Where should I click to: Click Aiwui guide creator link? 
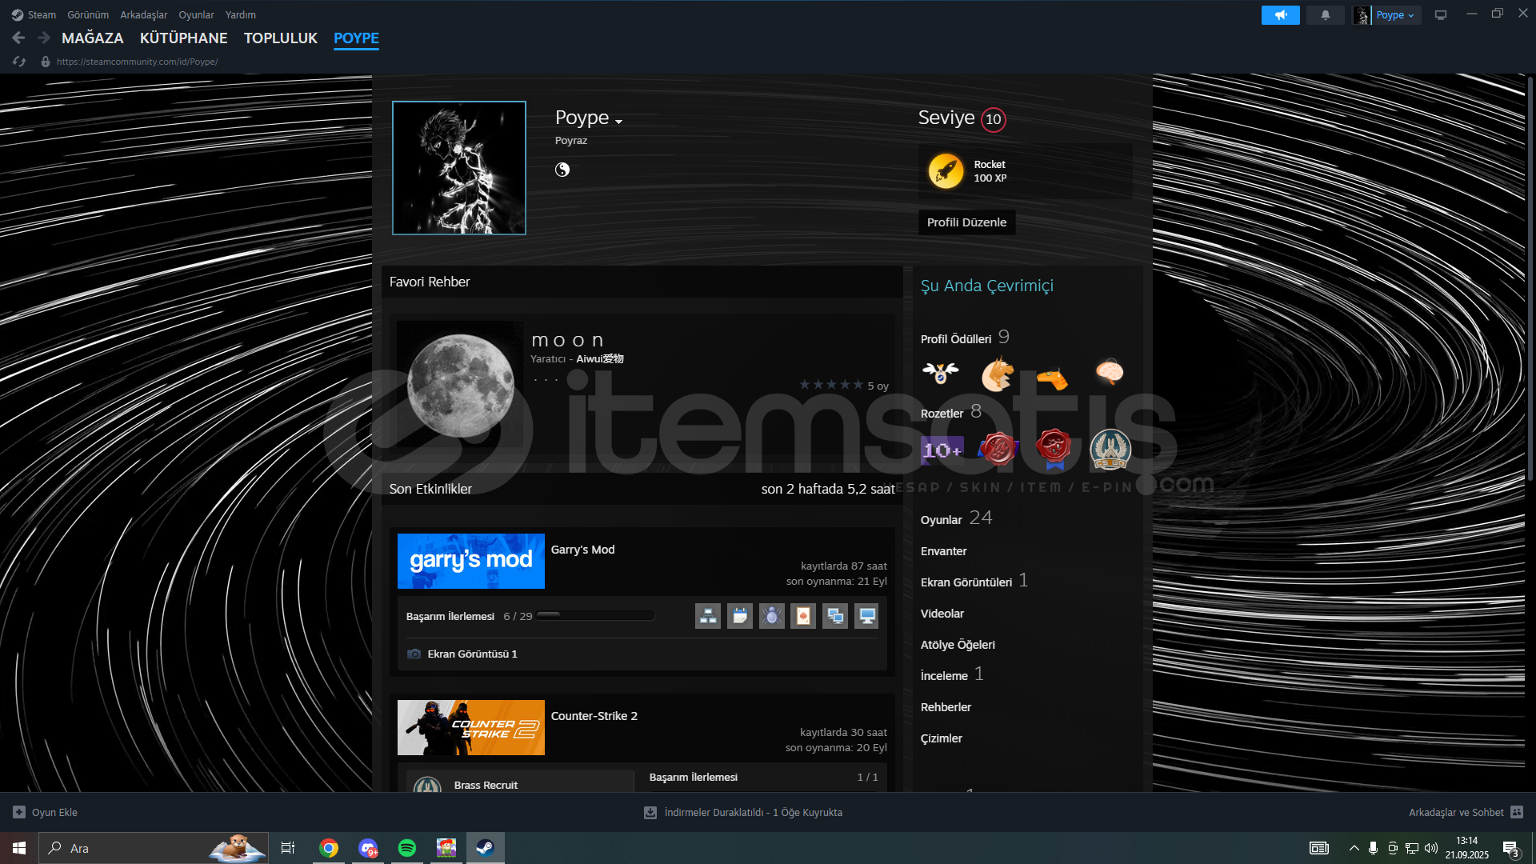click(x=600, y=359)
